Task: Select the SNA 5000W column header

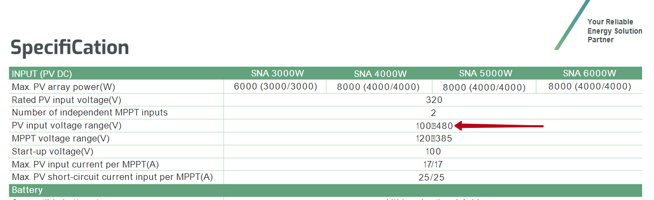Action: pyautogui.click(x=484, y=73)
